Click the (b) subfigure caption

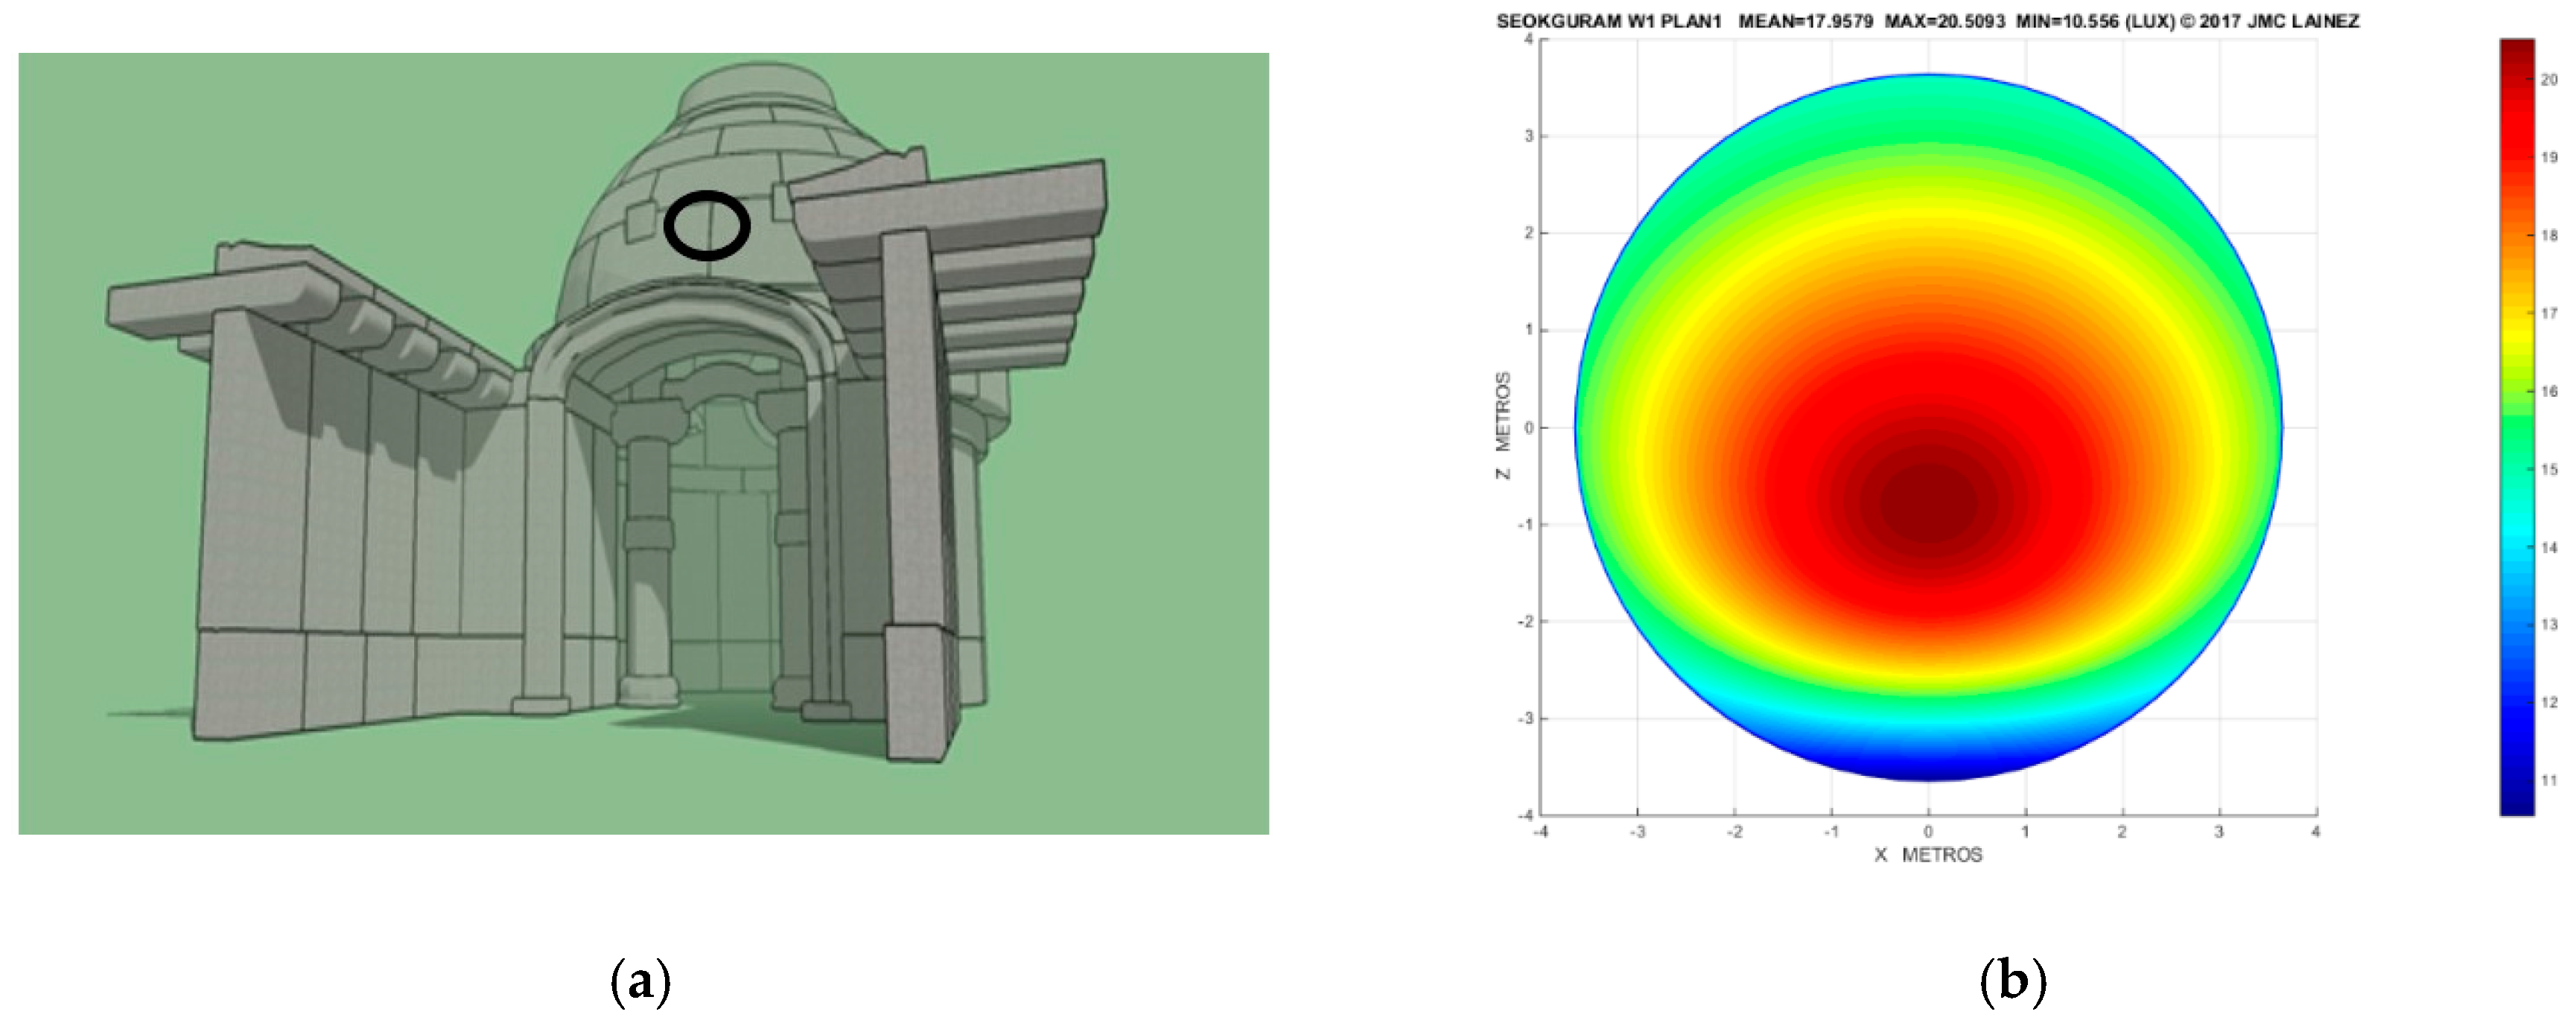pos(2012,981)
